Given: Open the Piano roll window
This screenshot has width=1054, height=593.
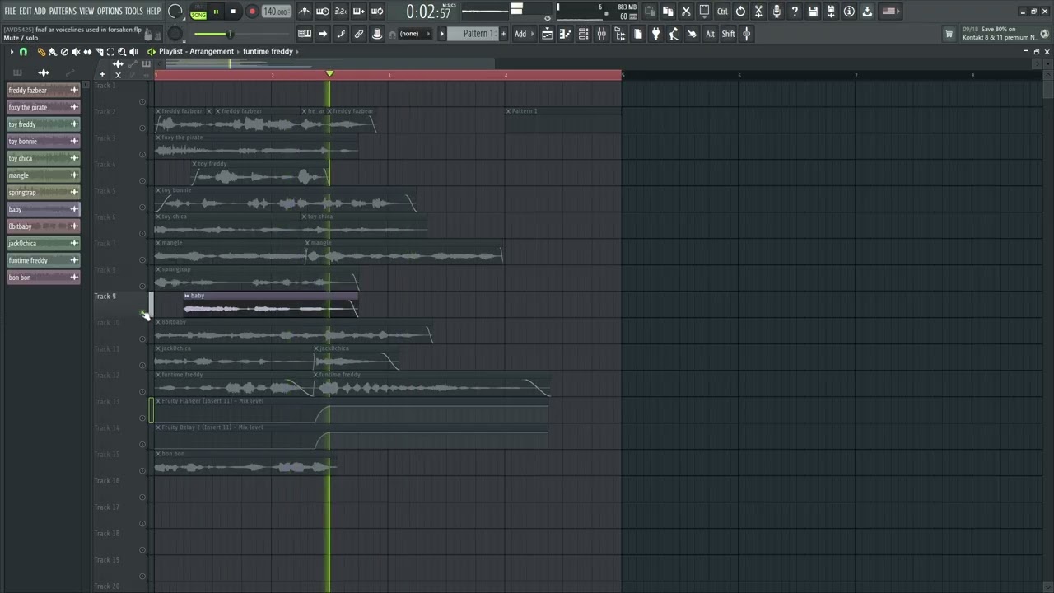Looking at the screenshot, I should [x=565, y=34].
